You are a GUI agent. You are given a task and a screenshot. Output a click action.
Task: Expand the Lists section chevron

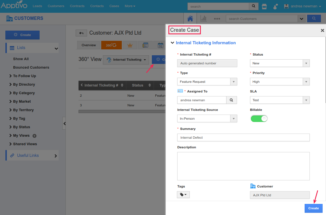click(x=56, y=49)
